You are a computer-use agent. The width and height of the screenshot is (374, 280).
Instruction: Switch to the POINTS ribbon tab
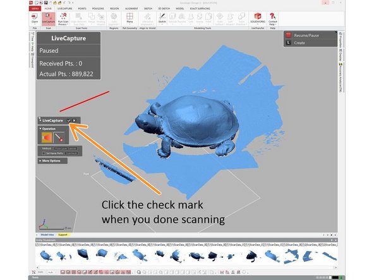click(82, 9)
